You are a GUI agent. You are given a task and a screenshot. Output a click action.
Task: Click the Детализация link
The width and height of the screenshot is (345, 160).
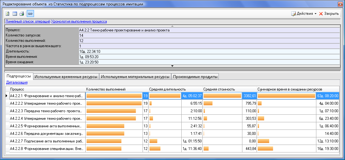(17, 82)
